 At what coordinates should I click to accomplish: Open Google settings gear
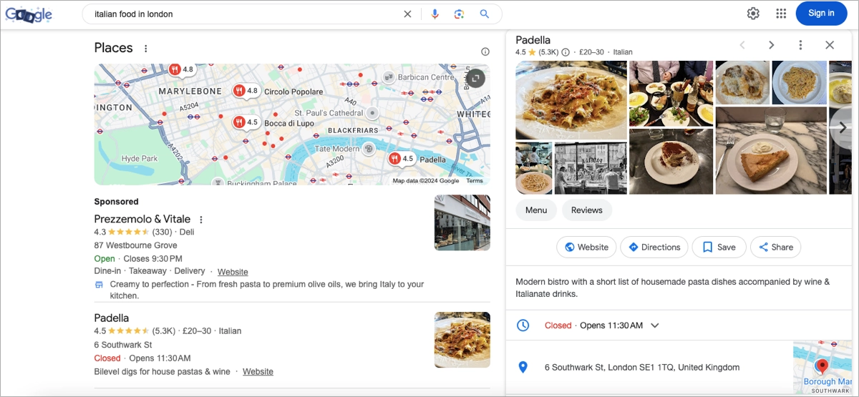coord(753,13)
